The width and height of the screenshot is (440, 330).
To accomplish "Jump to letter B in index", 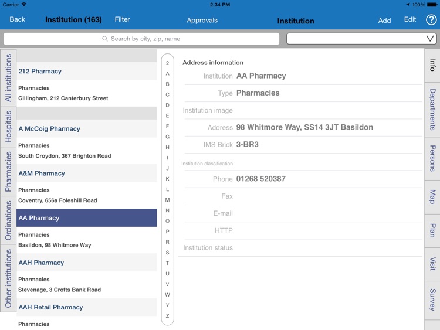I will (168, 84).
